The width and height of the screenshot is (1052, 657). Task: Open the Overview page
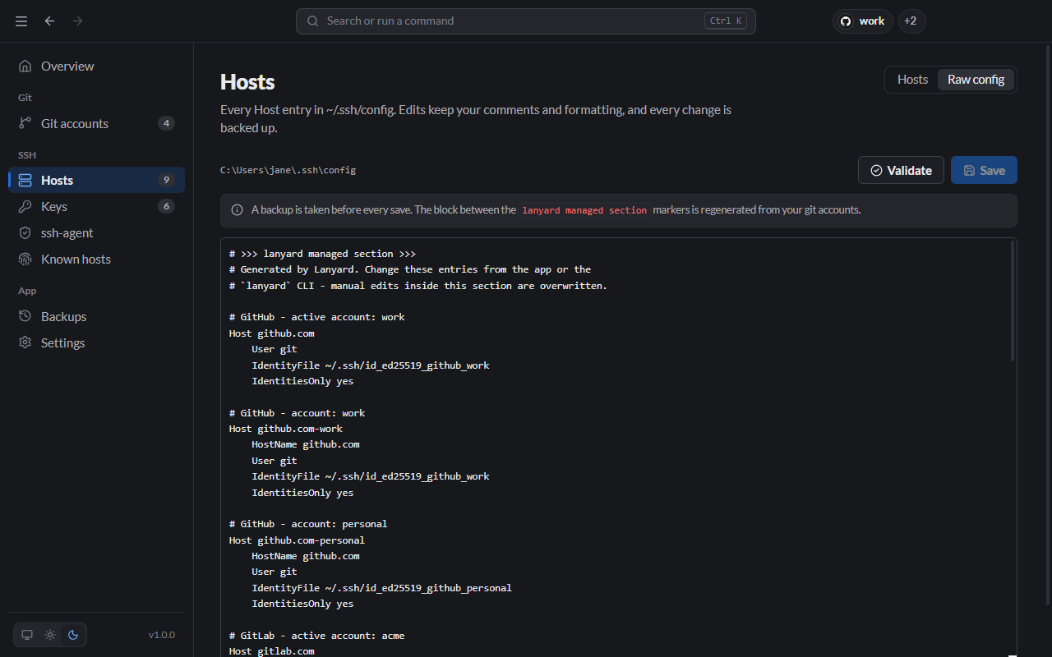coord(97,66)
